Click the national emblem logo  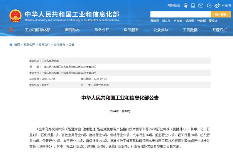coord(15,16)
